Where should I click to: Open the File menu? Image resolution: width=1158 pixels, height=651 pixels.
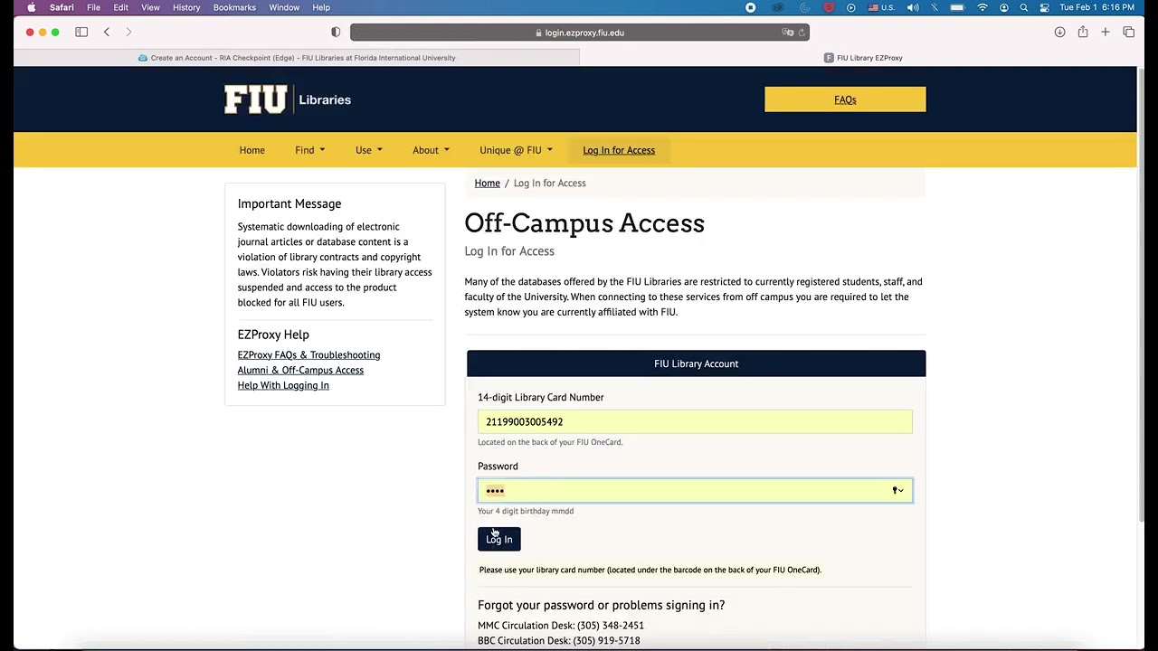(x=93, y=7)
